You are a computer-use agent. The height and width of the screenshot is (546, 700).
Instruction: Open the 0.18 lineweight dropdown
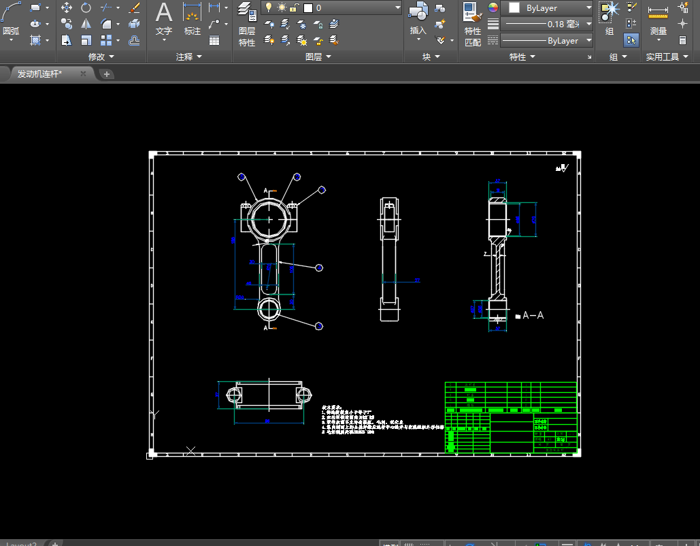click(589, 24)
